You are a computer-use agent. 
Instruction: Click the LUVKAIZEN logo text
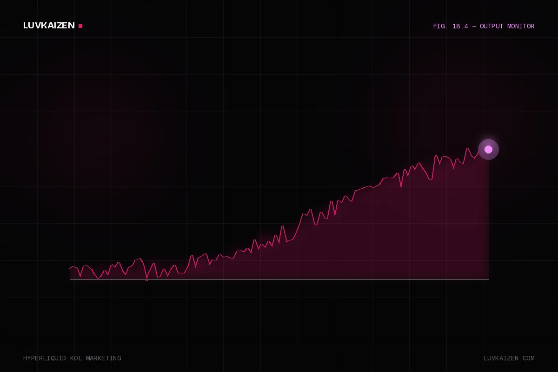tap(49, 26)
